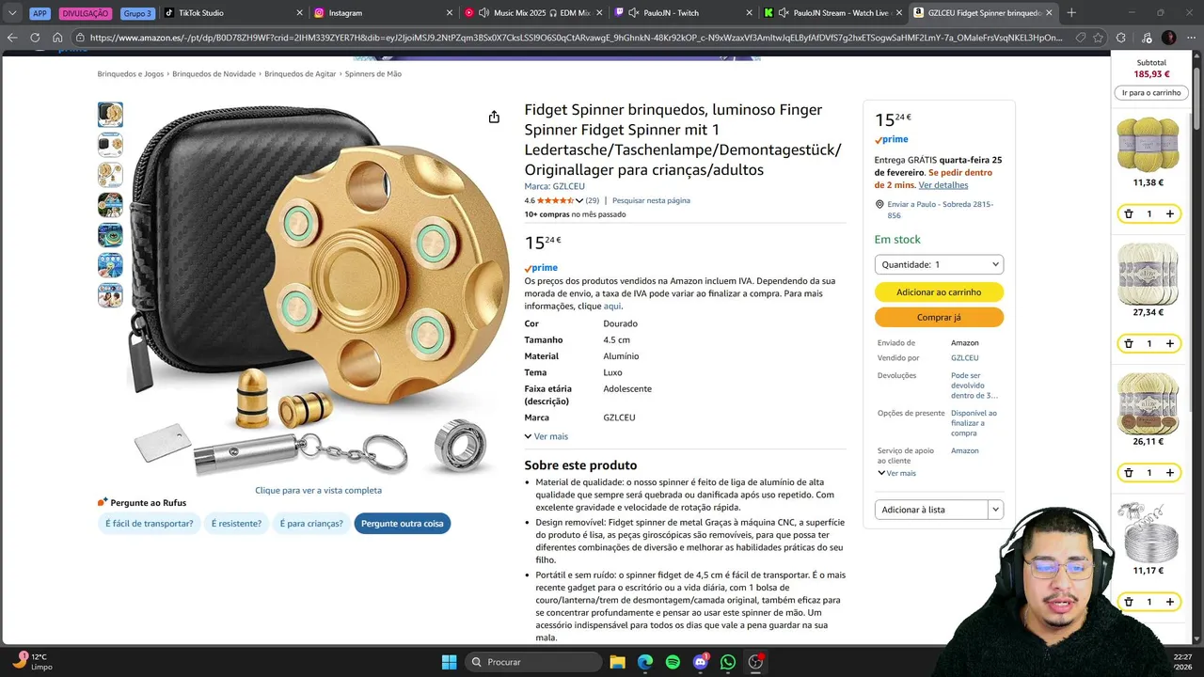Open the Spinners de Mão breadcrumb link

(373, 74)
